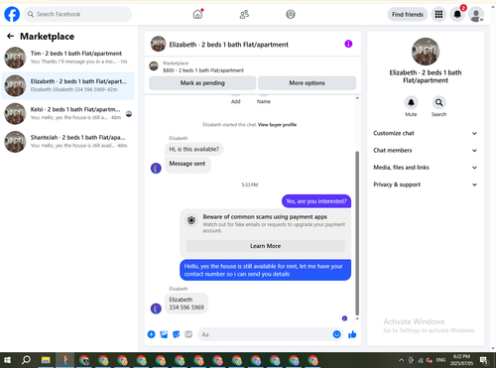Viewport: 496px width, 368px height.
Task: Open View buyer profile link
Action: (277, 125)
